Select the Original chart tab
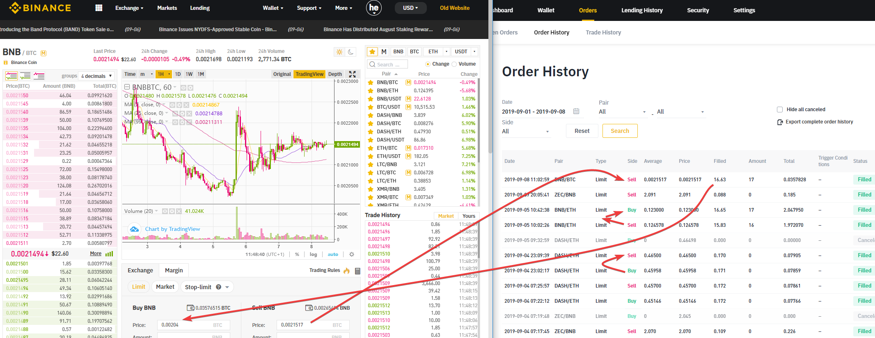 pos(282,74)
